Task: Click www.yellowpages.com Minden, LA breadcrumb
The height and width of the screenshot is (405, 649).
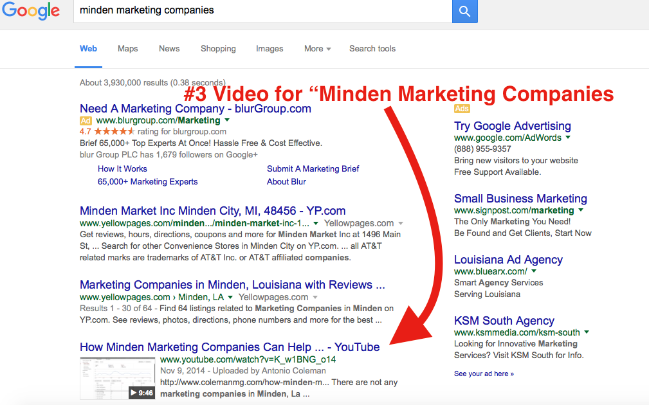Action: [x=152, y=298]
